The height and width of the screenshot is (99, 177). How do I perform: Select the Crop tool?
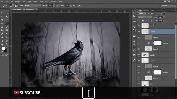pos(2,20)
